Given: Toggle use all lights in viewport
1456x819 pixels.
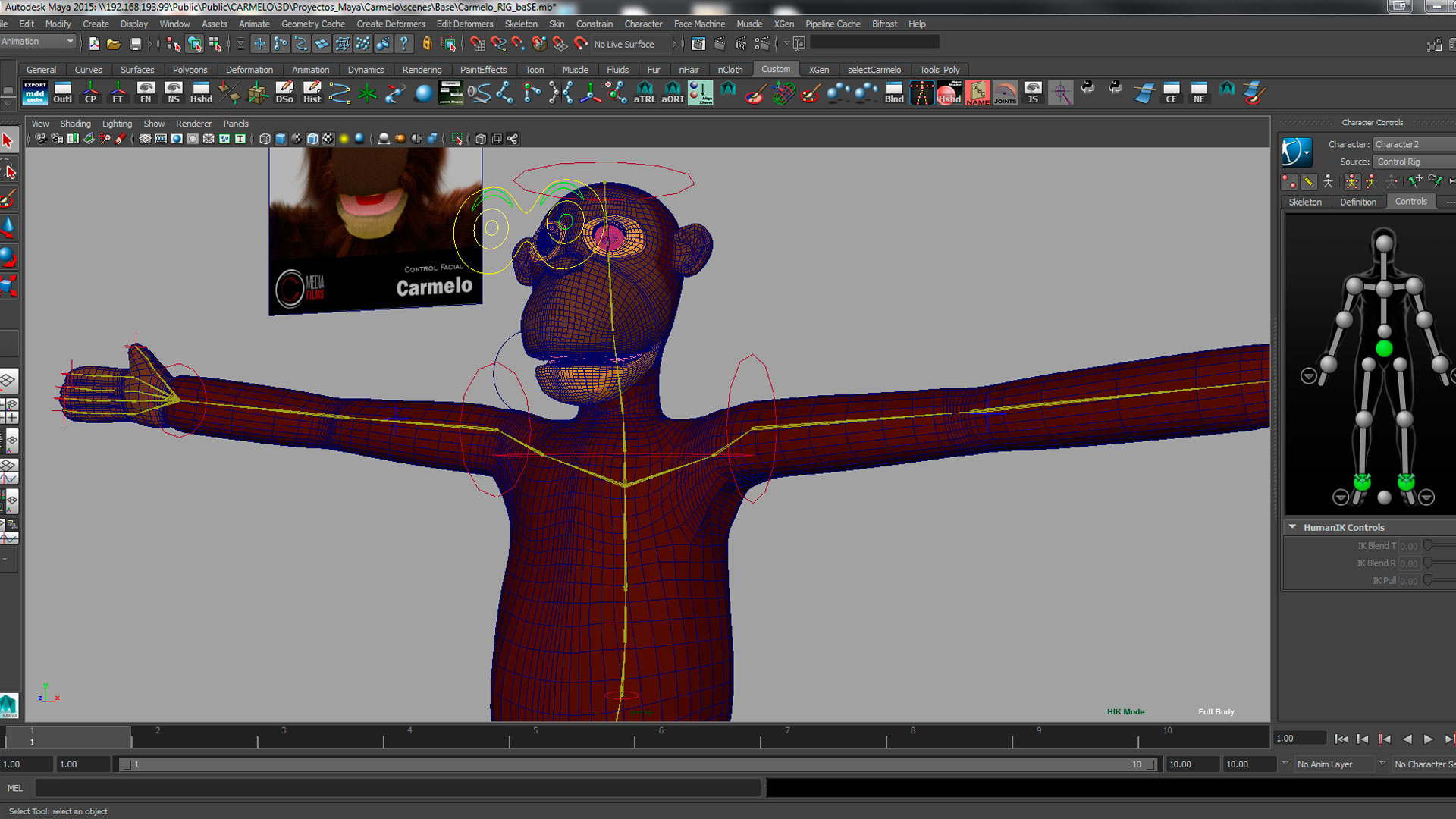Looking at the screenshot, I should pyautogui.click(x=344, y=139).
